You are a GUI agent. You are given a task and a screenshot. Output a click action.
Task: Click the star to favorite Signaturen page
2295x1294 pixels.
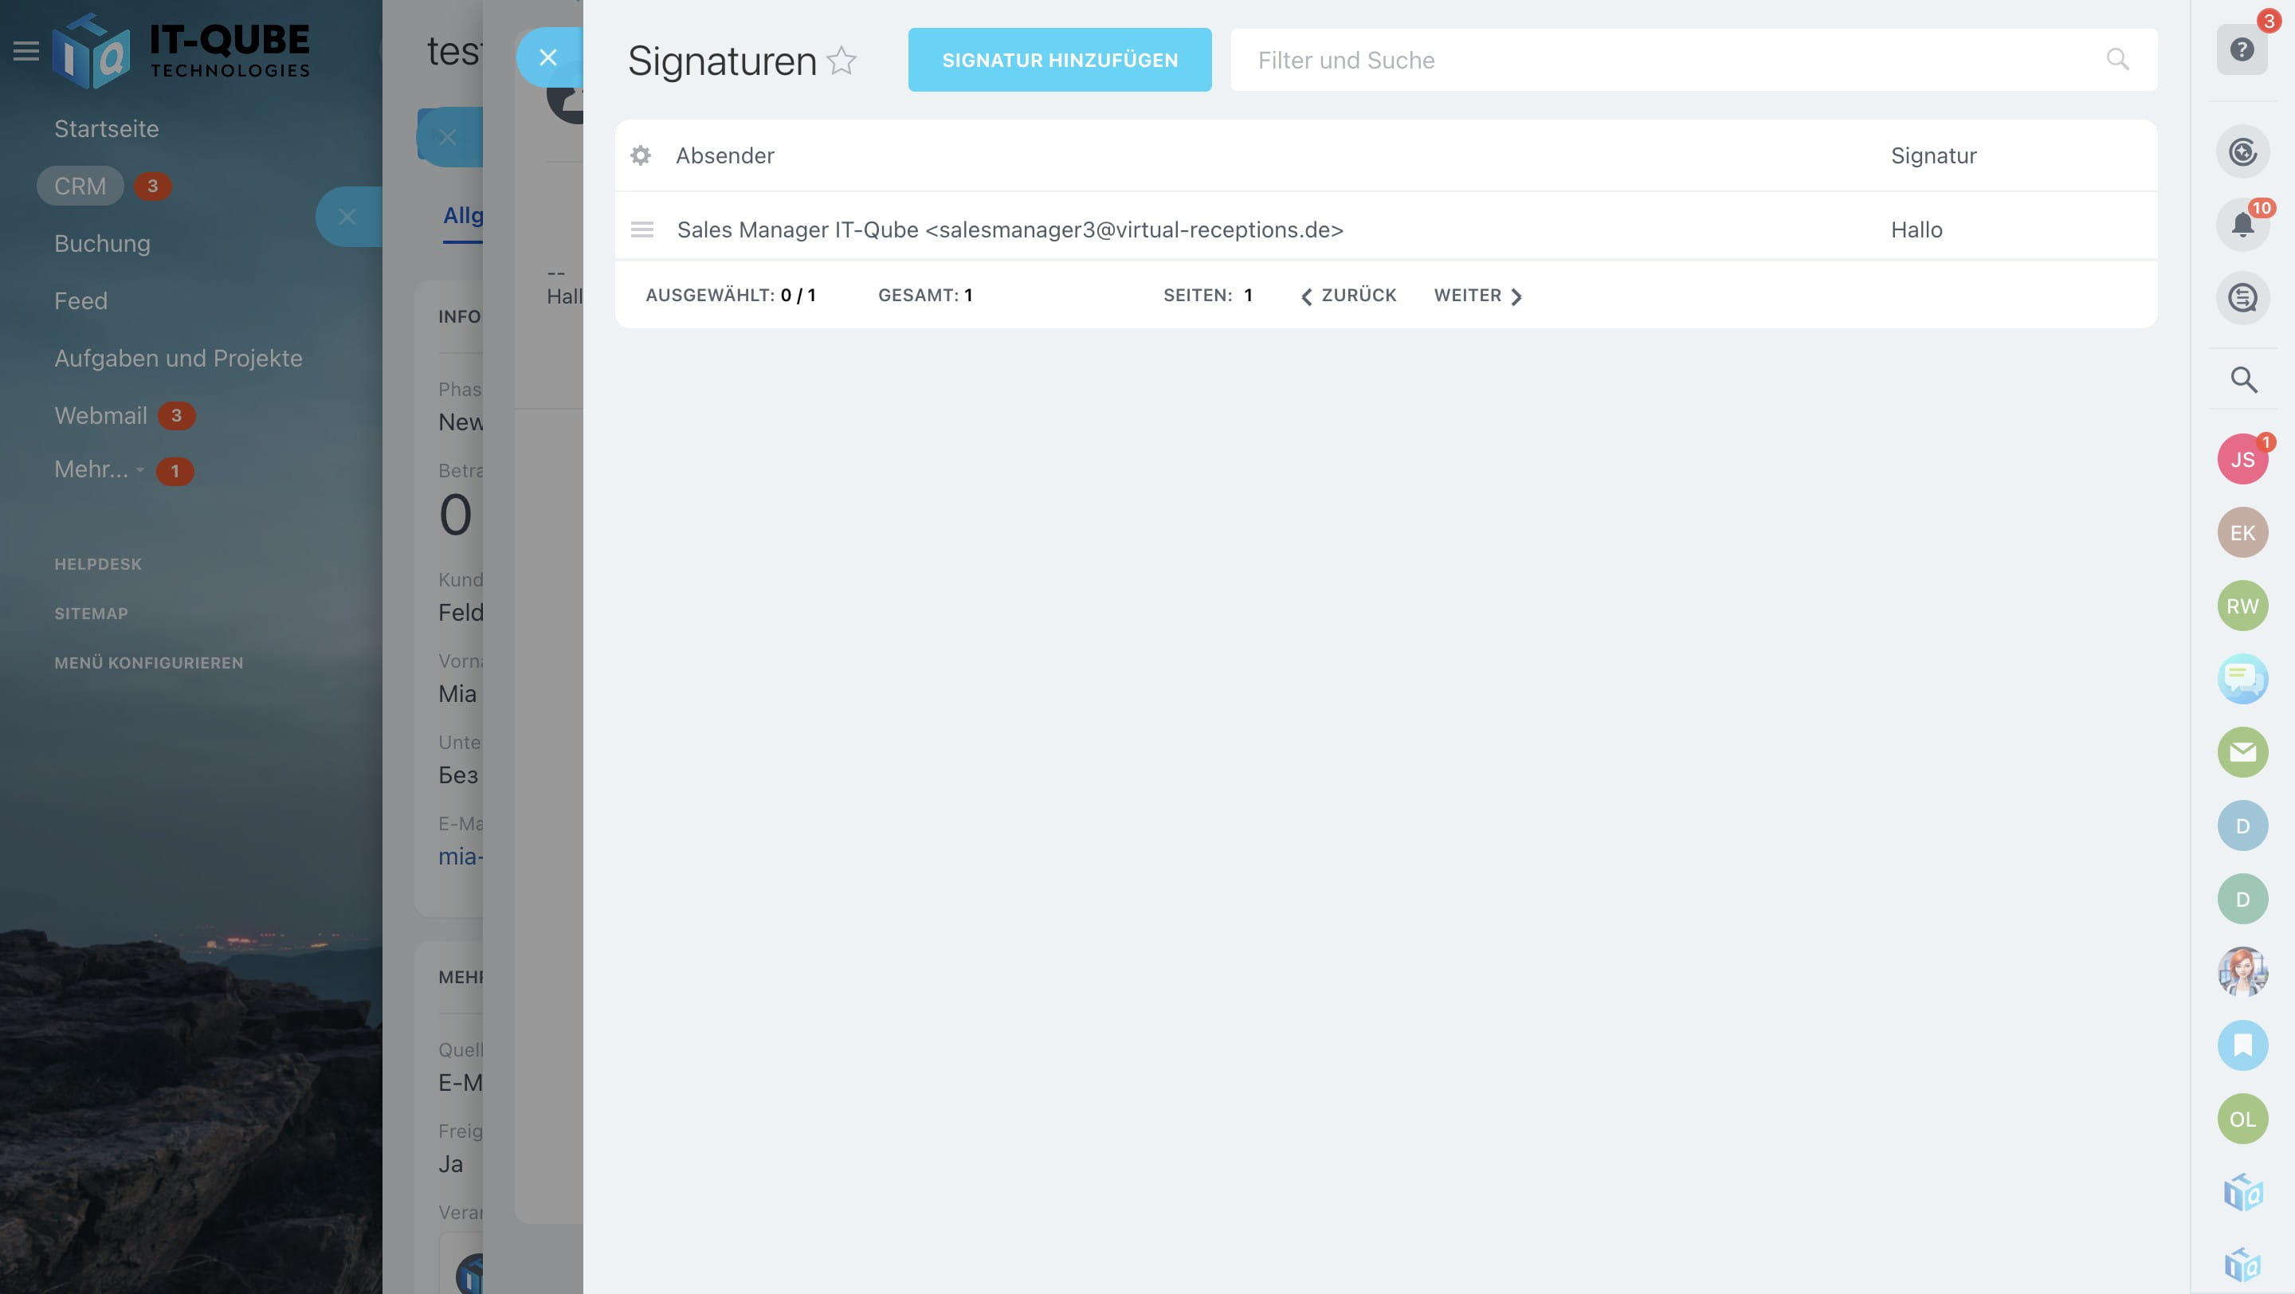(841, 61)
